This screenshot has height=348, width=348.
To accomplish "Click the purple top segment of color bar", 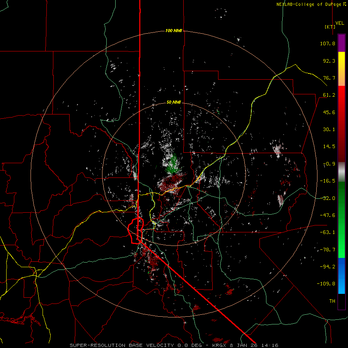I will 341,43.
